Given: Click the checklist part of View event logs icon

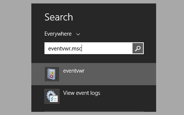Looking at the screenshot, I should coord(54,99).
